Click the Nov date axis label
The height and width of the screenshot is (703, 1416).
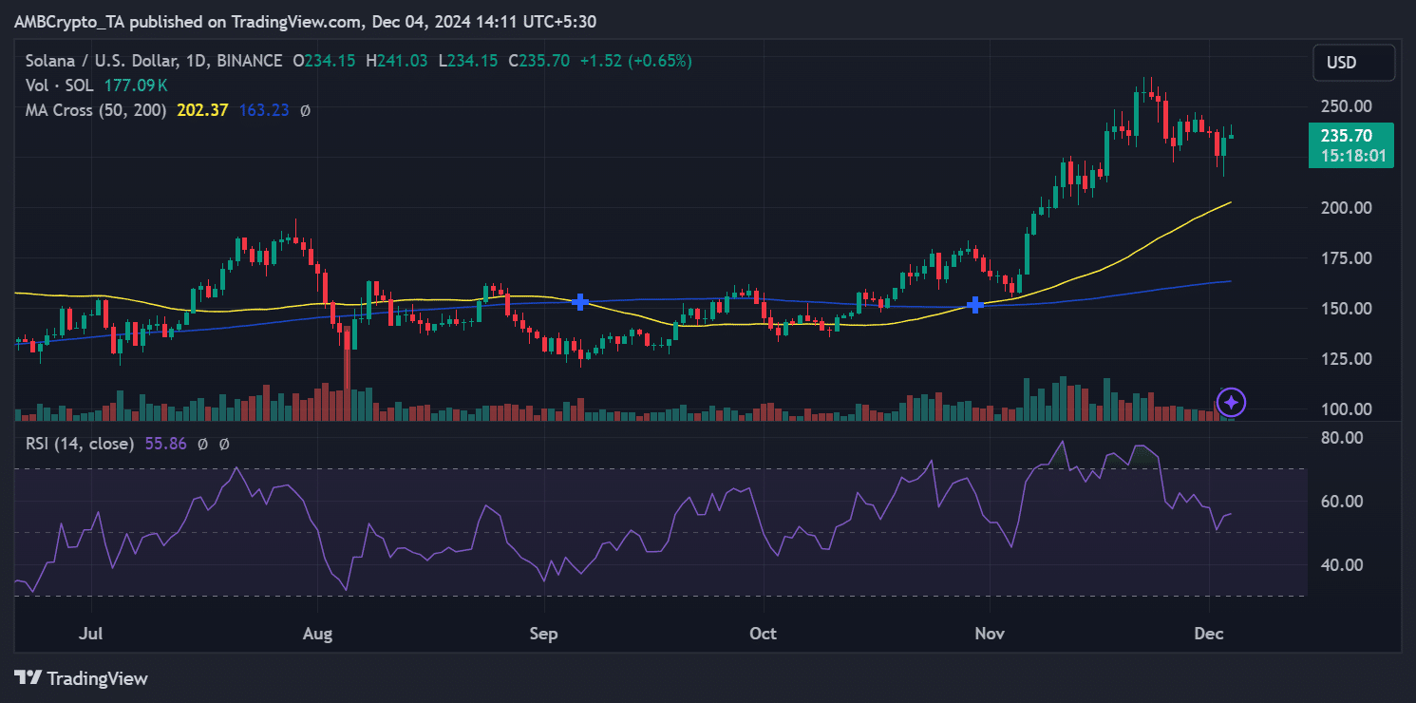coord(990,633)
